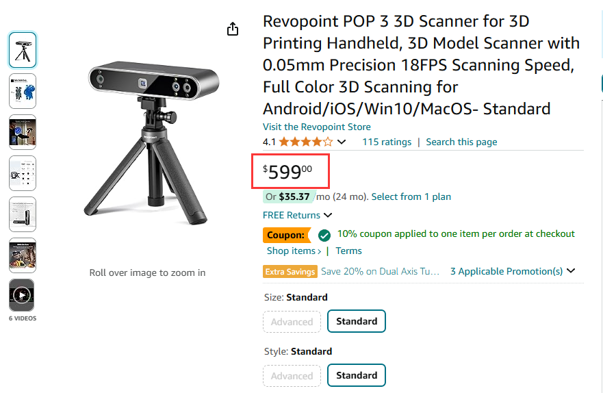
Task: Toggle the green coupon checkmark
Action: pos(324,234)
